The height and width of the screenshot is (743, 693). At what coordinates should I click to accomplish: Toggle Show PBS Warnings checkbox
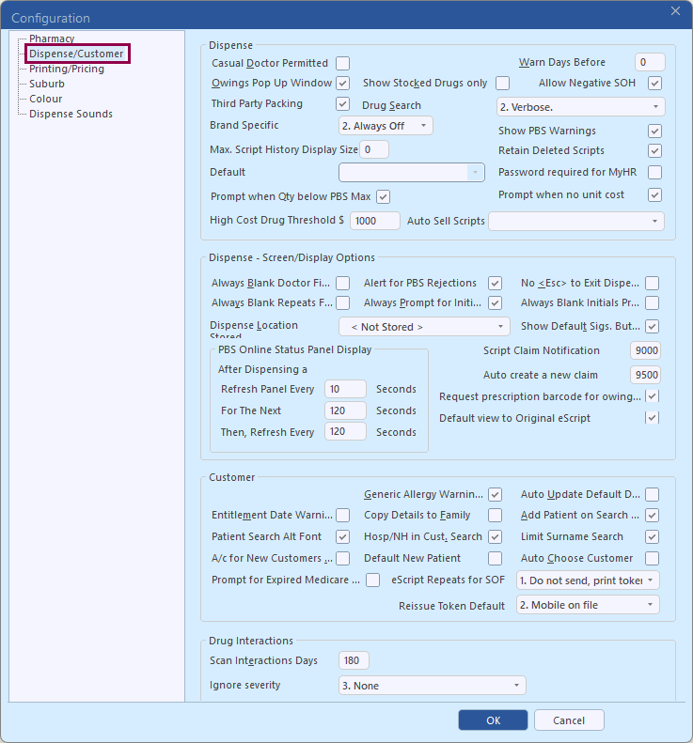point(655,131)
